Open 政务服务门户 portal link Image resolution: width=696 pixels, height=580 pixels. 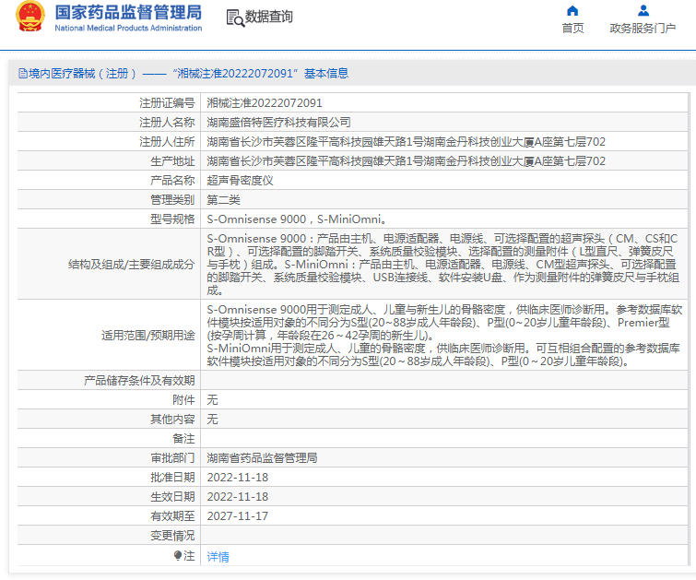[x=643, y=28]
